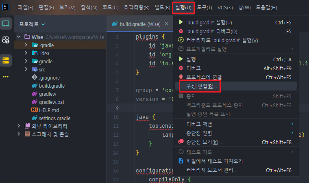The image size is (309, 183).
Task: Click the gradlew script file icon
Action: 35,94
